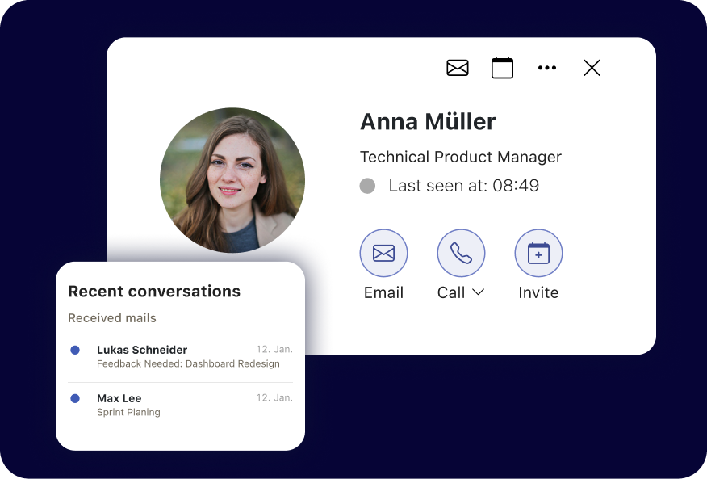Image resolution: width=707 pixels, height=479 pixels.
Task: Click the round Email envelope button
Action: pyautogui.click(x=383, y=254)
